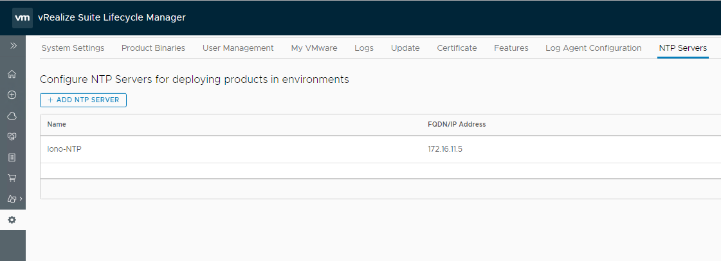Open the User Management tab

[x=238, y=48]
